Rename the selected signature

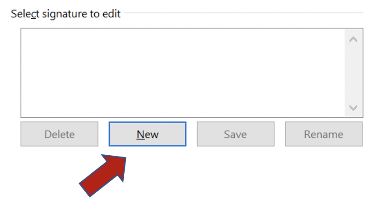click(x=323, y=134)
